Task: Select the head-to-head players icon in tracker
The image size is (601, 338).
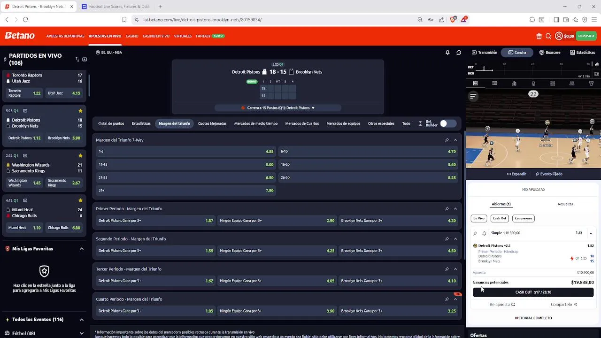Action: 572,84
